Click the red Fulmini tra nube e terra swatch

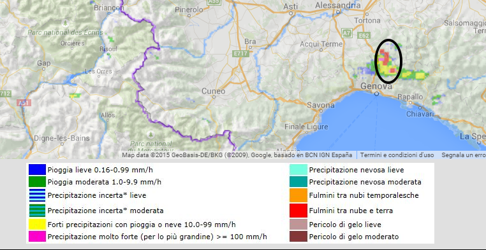click(x=298, y=211)
